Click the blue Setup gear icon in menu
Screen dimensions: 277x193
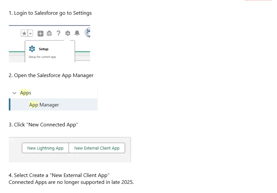[x=32, y=49]
